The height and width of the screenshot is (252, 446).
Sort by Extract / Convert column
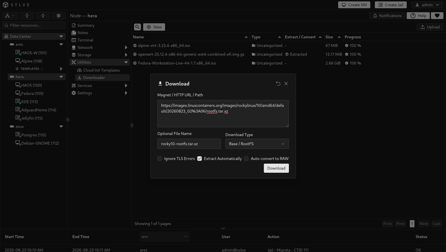(x=303, y=37)
